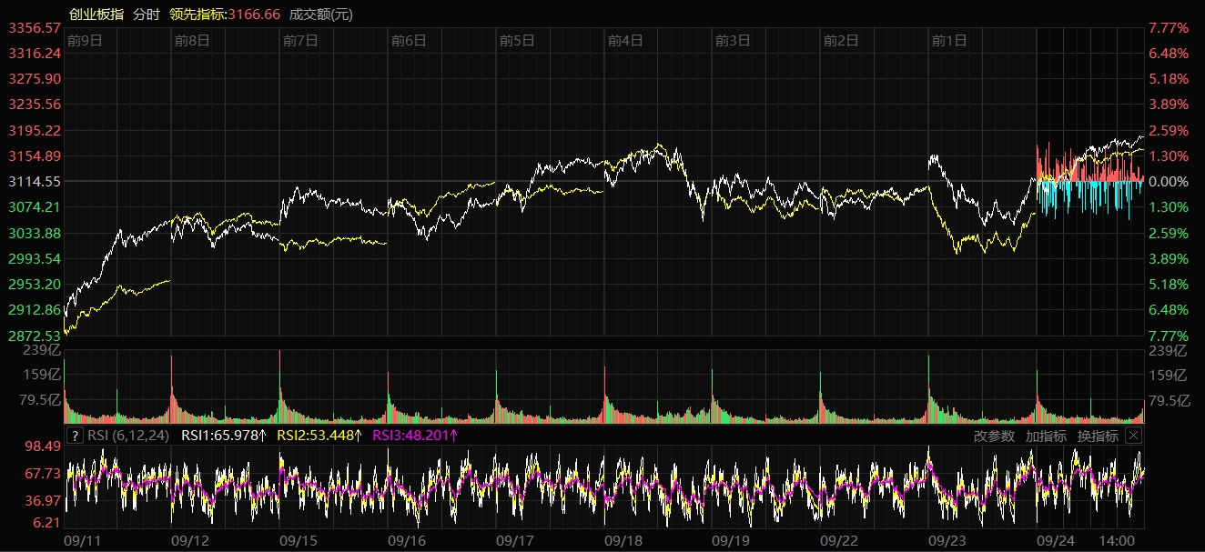Select the 分时 chart mode label
The width and height of the screenshot is (1205, 552).
(x=146, y=14)
